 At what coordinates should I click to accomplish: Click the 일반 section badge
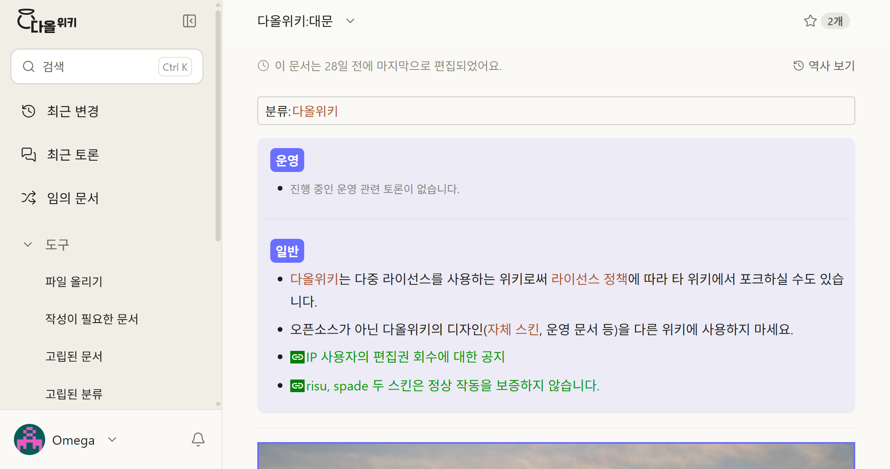point(287,251)
